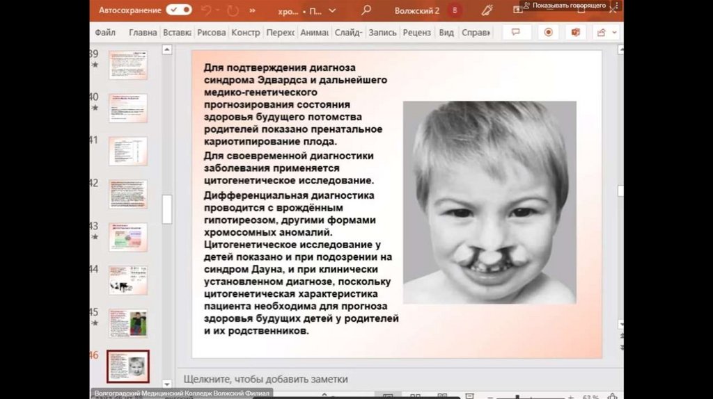
Task: Click the record button icon
Action: 548,33
